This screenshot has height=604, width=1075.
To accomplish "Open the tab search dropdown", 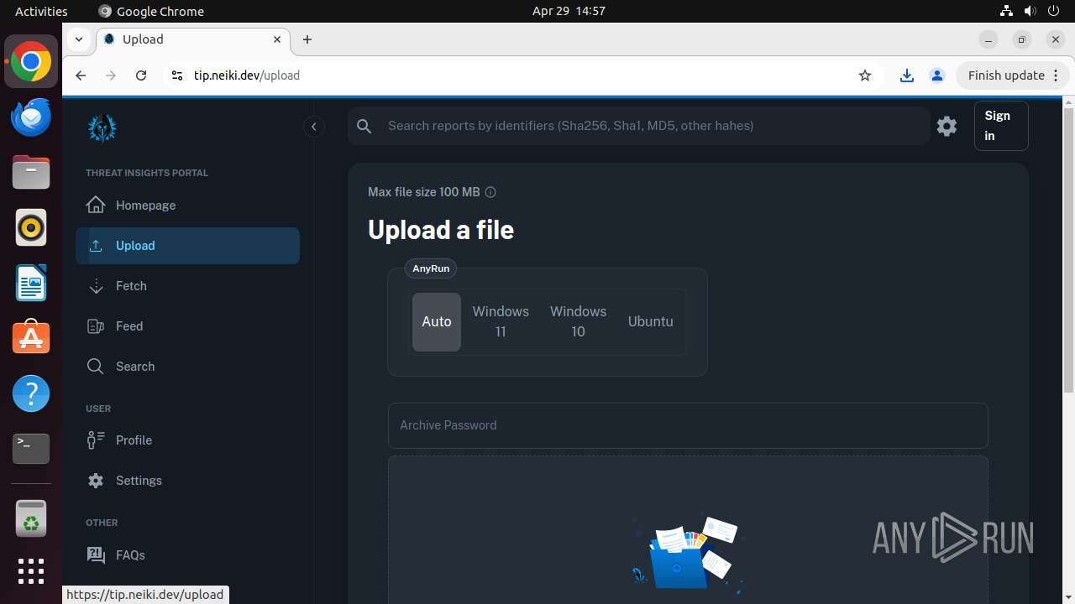I will (x=78, y=39).
